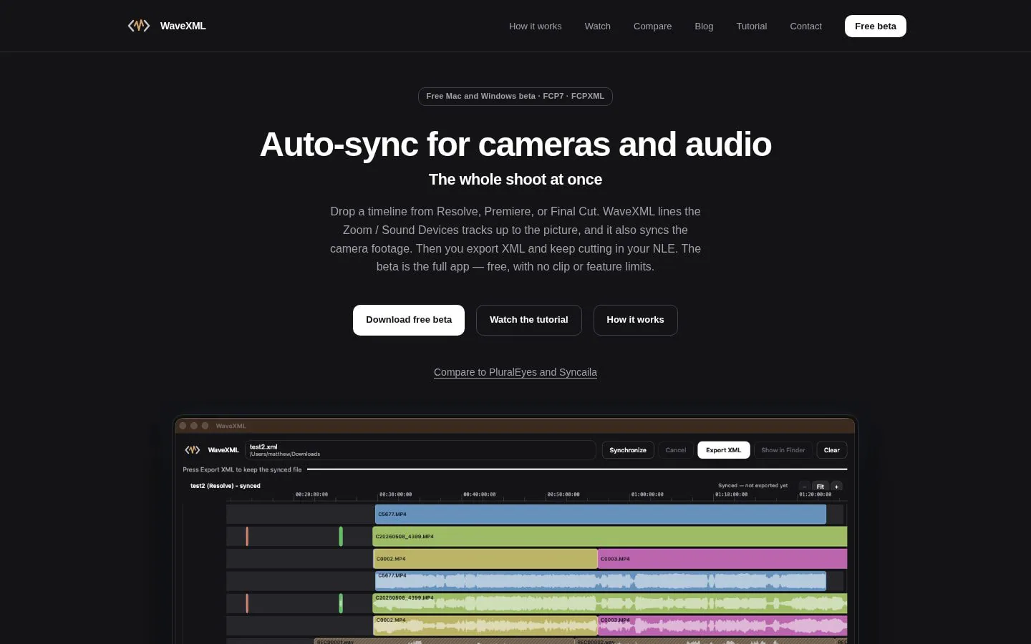Click Synchronize in app preview

[x=628, y=450]
